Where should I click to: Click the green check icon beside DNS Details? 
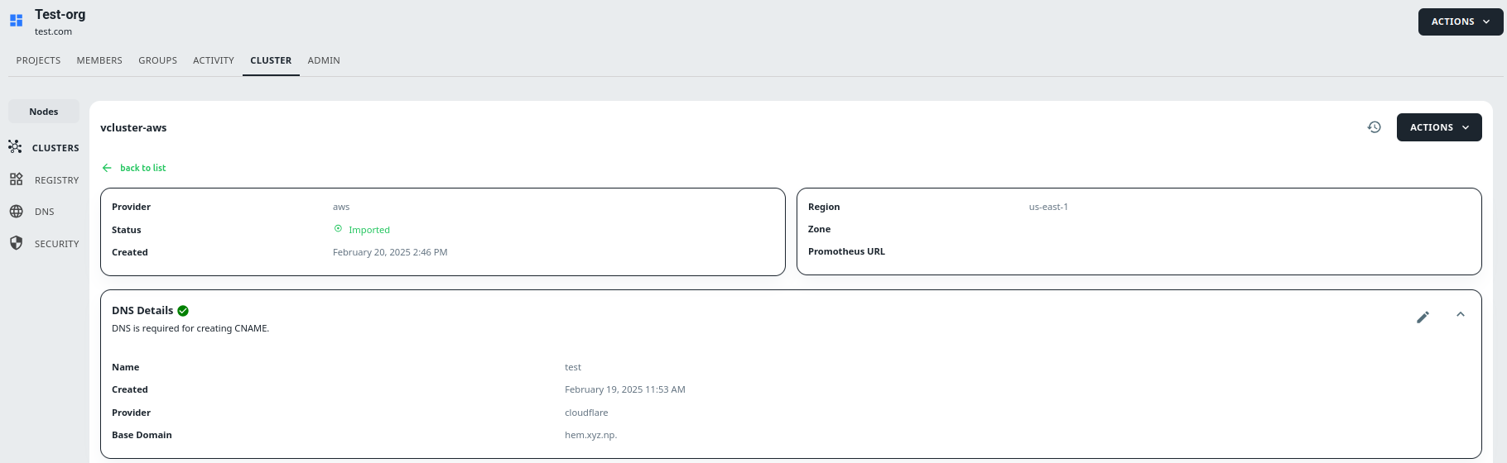[183, 311]
